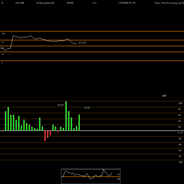
Task: Click the -80 label on MR axis
Action: (x=180, y=156)
